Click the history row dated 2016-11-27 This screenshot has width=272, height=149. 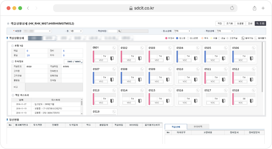[x=46, y=104]
